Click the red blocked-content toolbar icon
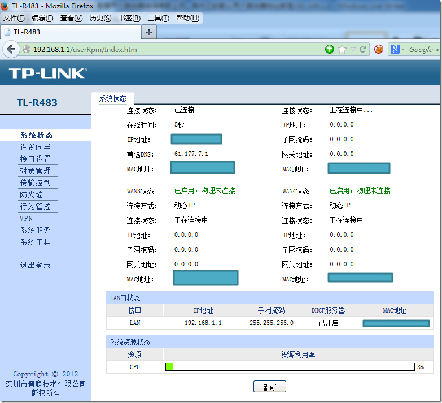 (379, 49)
